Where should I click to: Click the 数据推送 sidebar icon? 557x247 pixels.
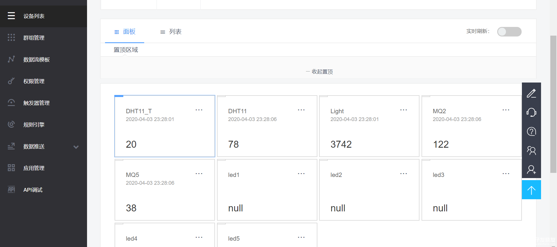click(11, 146)
